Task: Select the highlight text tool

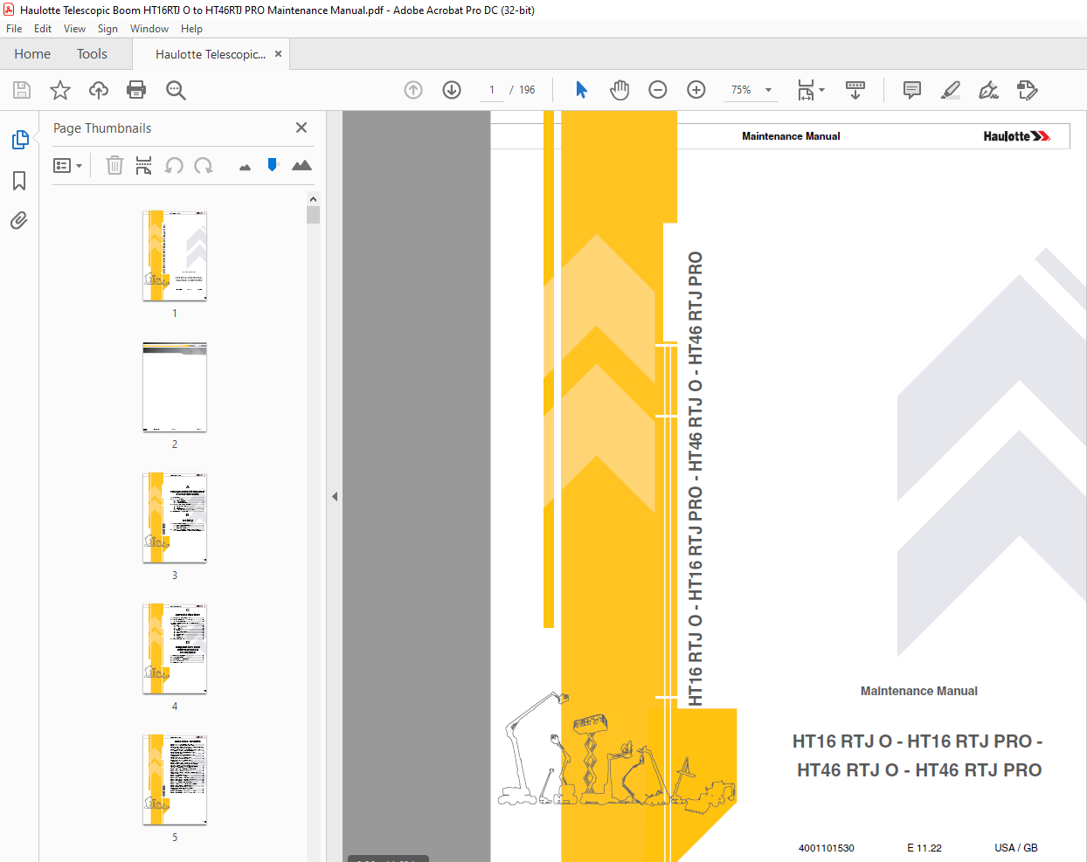Action: pyautogui.click(x=951, y=90)
